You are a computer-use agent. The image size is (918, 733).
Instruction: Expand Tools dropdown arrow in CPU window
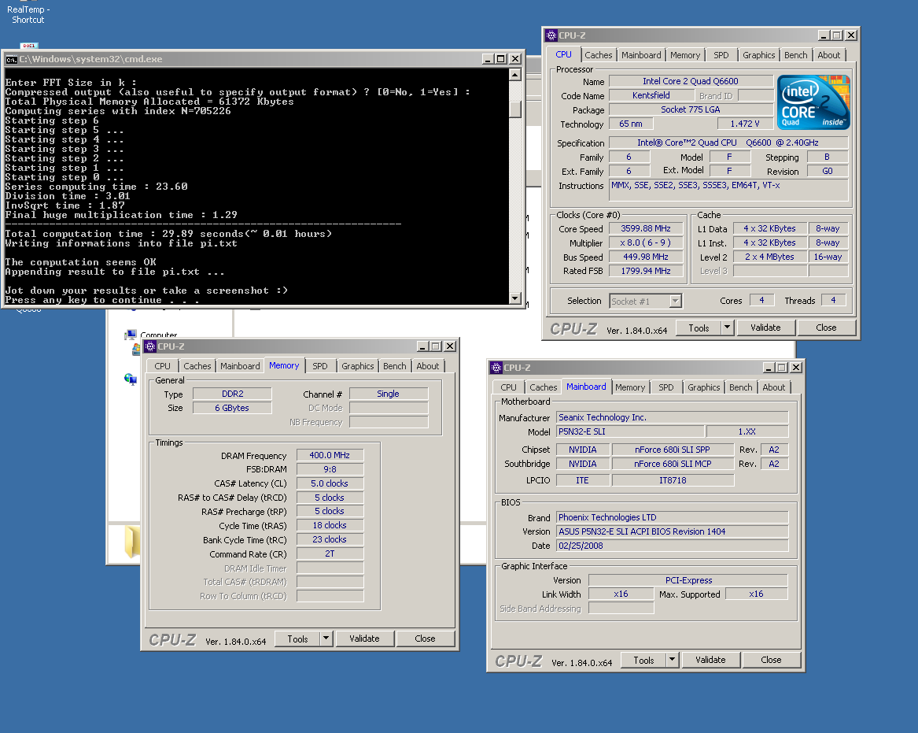pyautogui.click(x=727, y=328)
